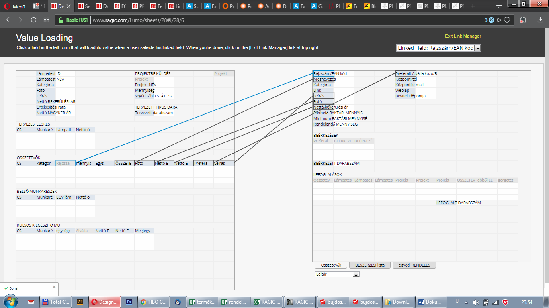Expand the Opera tab list menu
This screenshot has width=549, height=308.
click(499, 6)
